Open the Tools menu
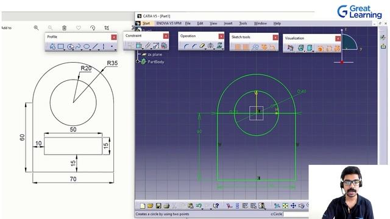Image resolution: width=390 pixels, height=219 pixels. tap(243, 23)
